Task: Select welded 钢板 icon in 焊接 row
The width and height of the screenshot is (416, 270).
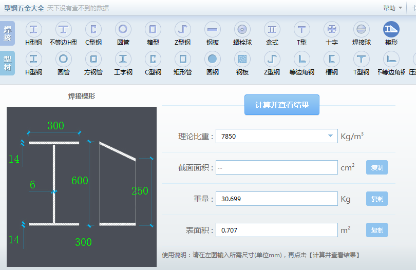Action: click(x=213, y=29)
